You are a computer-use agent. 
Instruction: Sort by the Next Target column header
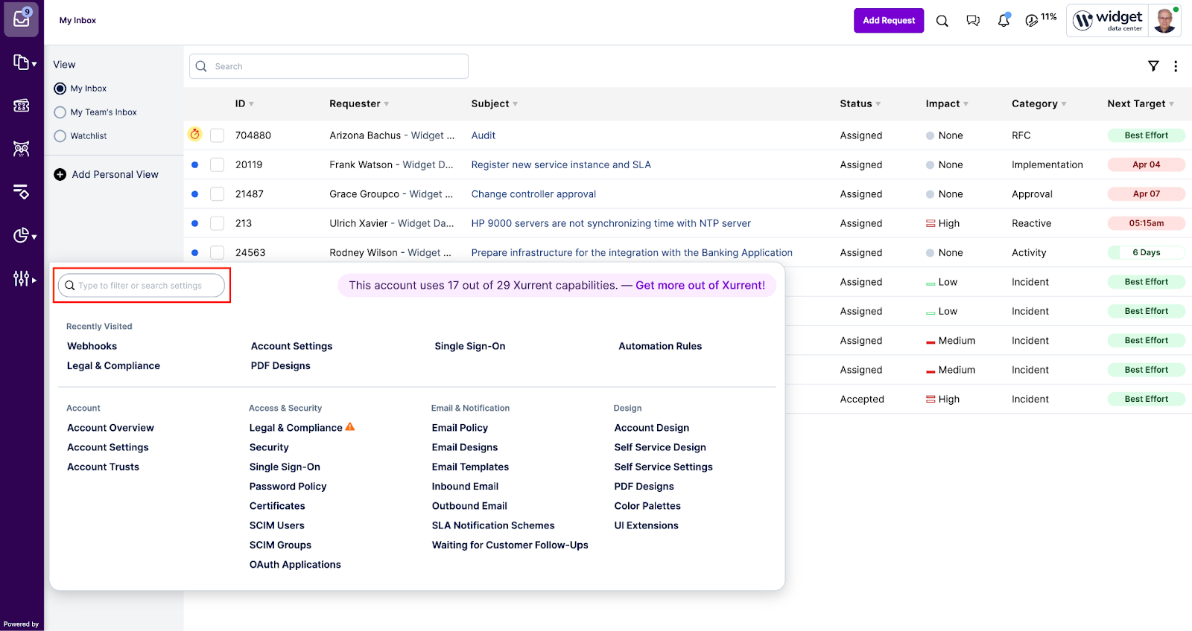1141,103
